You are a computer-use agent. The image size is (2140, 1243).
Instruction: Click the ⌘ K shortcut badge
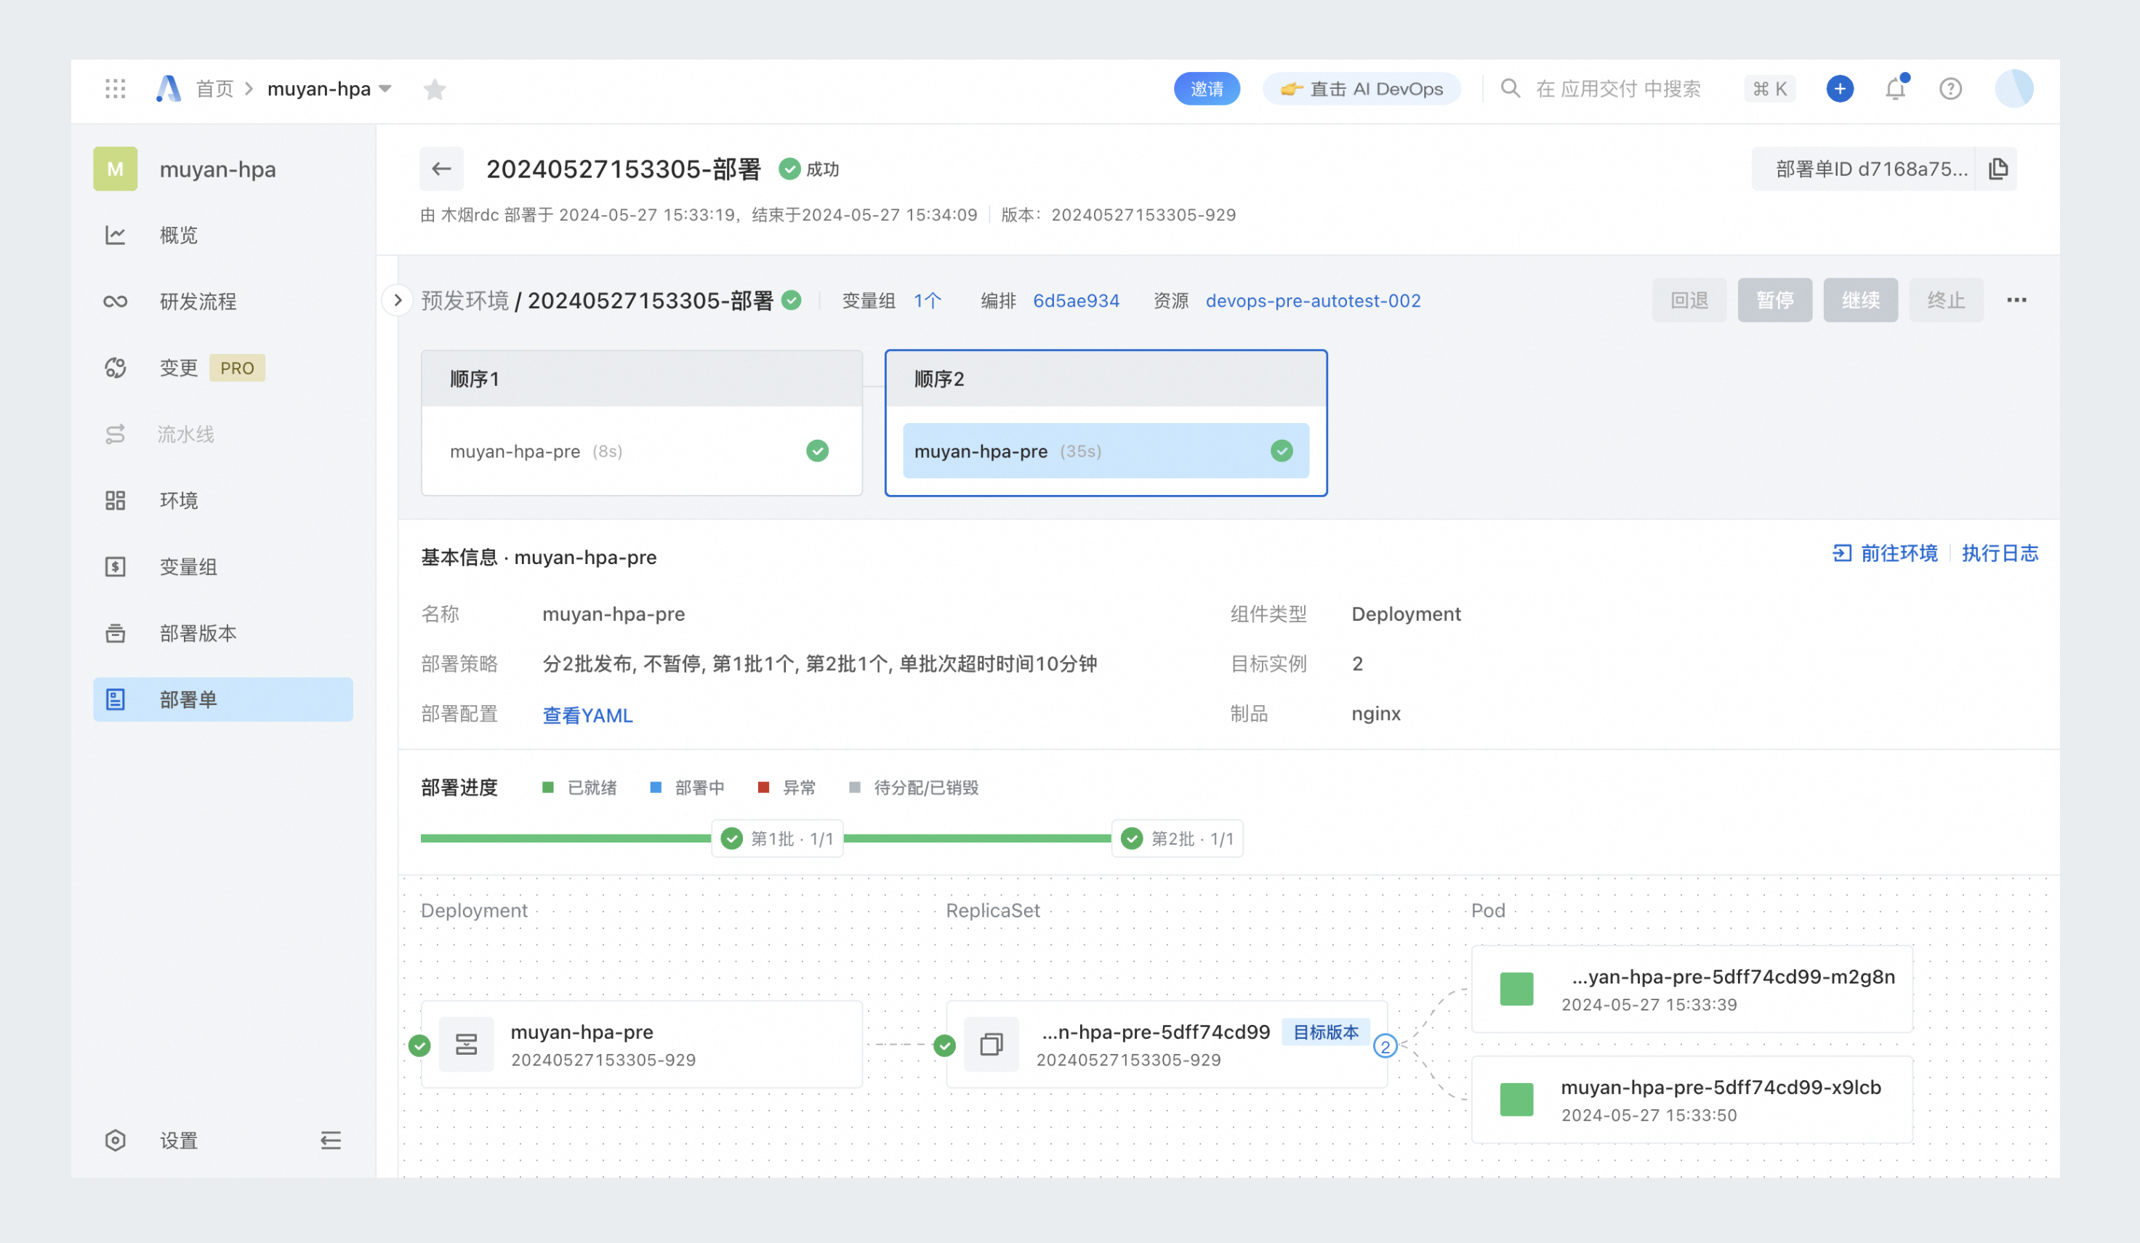pos(1770,88)
